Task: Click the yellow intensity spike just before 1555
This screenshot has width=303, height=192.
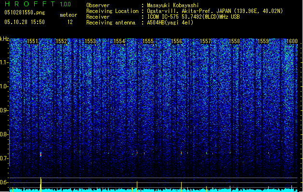Action: [x=137, y=186]
